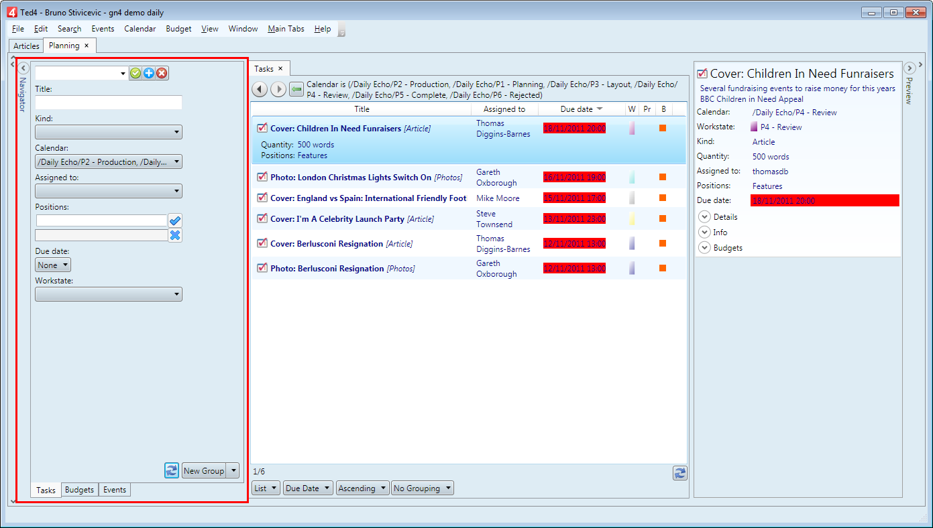
Task: Clear position with the blue X icon
Action: (x=175, y=235)
